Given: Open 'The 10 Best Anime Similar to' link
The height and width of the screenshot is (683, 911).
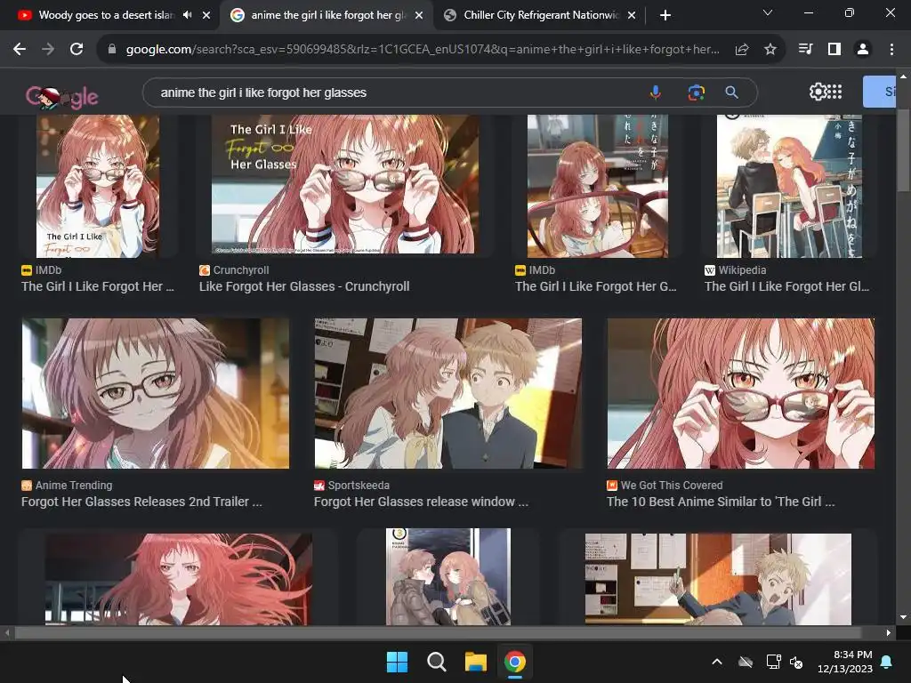Looking at the screenshot, I should point(721,502).
